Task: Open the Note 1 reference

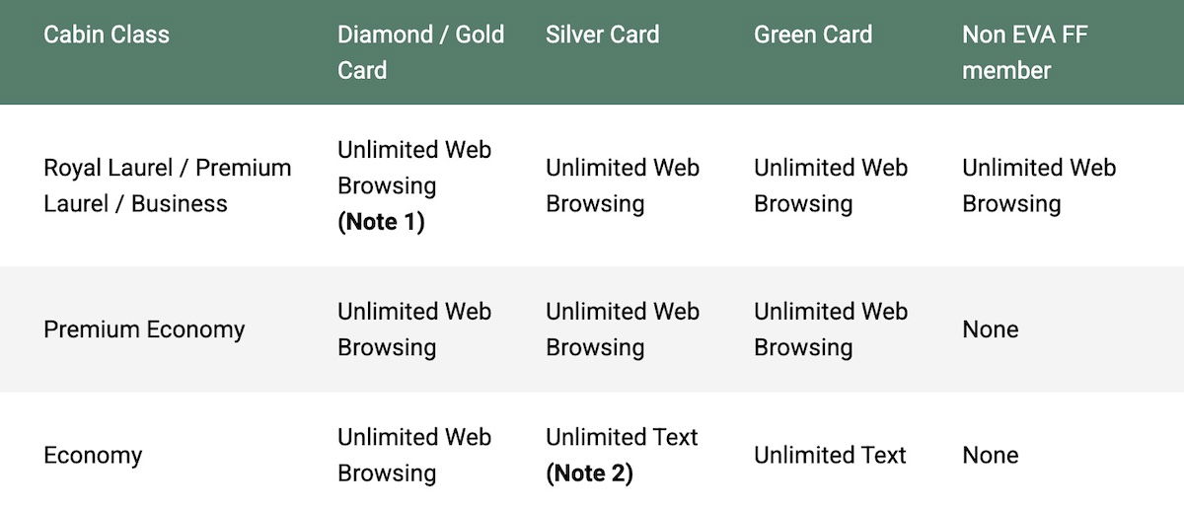Action: tap(381, 222)
